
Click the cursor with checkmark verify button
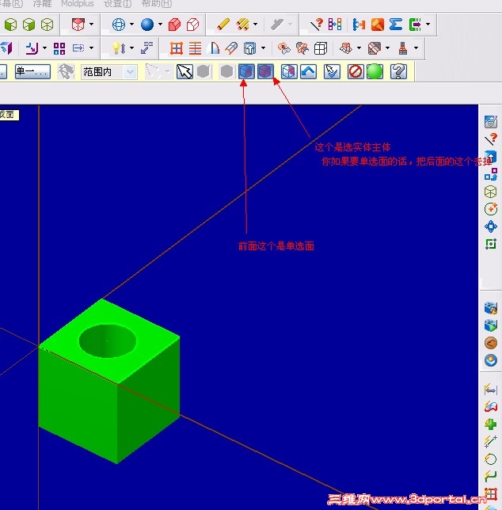[332, 71]
